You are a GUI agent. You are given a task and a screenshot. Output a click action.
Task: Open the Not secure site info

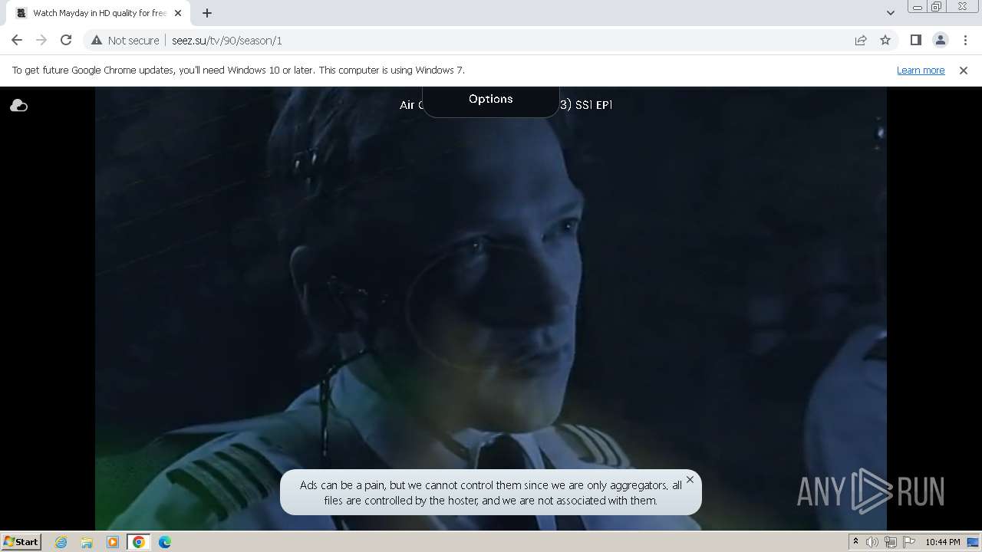point(125,41)
